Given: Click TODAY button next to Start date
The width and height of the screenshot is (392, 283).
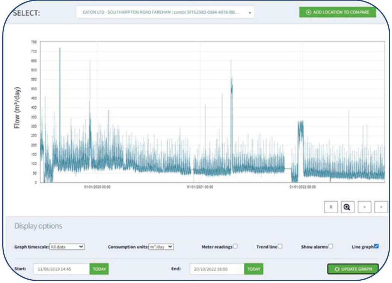Looking at the screenshot, I should [x=99, y=269].
